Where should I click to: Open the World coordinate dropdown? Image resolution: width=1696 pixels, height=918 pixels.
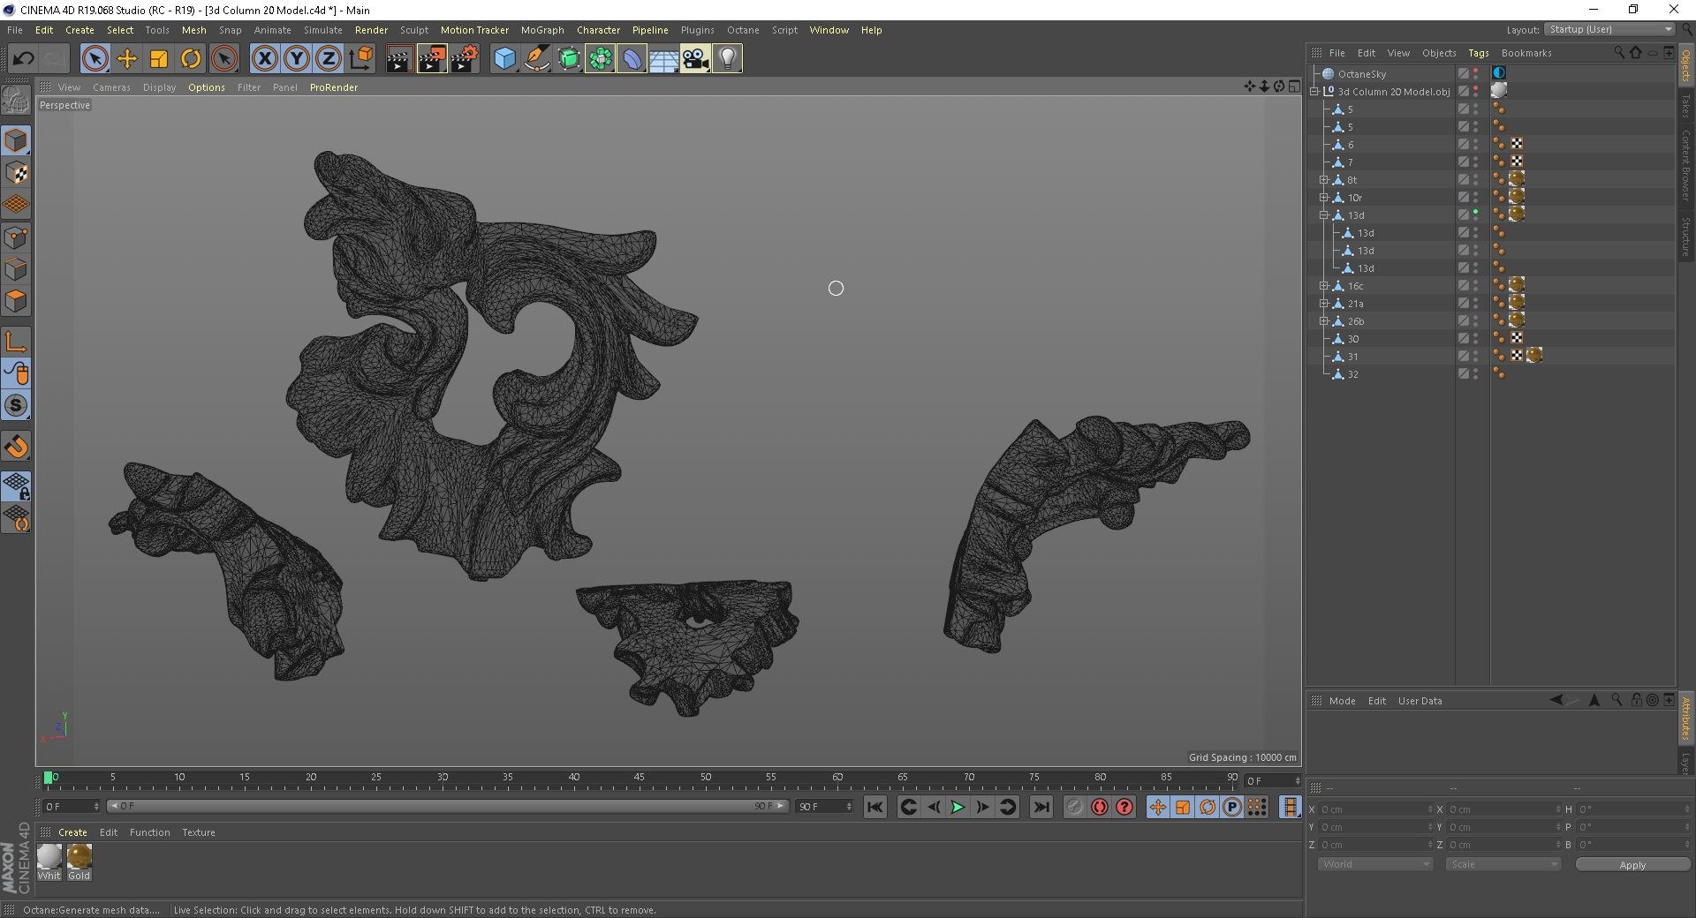click(x=1374, y=864)
